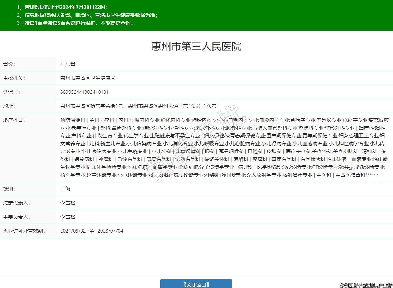This screenshot has width=393, height=288.
Task: Click the level value 三级
Action: click(x=65, y=189)
